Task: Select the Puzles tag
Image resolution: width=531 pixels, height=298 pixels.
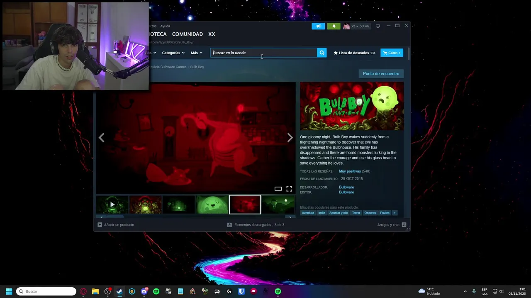Action: tap(385, 213)
